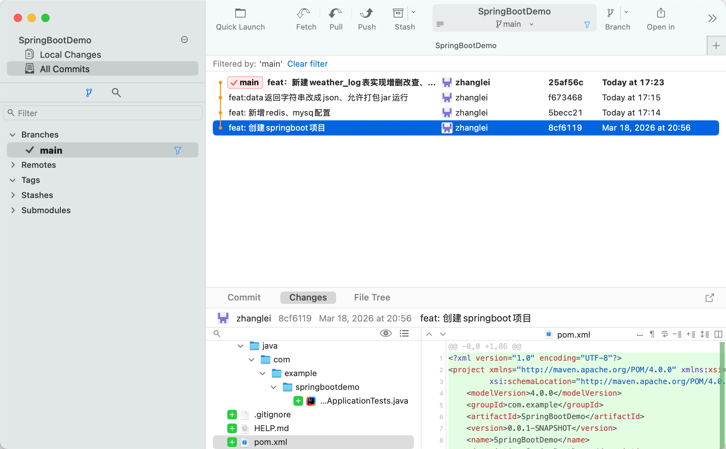Click the Stash toolbar icon
726x449 pixels.
(x=398, y=14)
